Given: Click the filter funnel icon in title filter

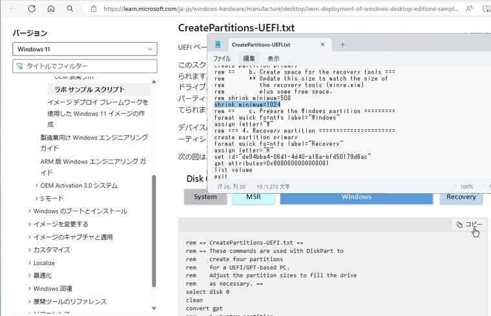Looking at the screenshot, I should click(x=19, y=66).
